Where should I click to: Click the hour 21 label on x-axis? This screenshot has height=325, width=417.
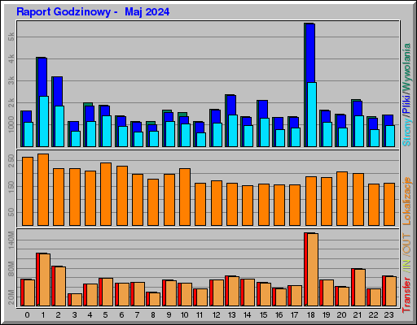pyautogui.click(x=358, y=315)
